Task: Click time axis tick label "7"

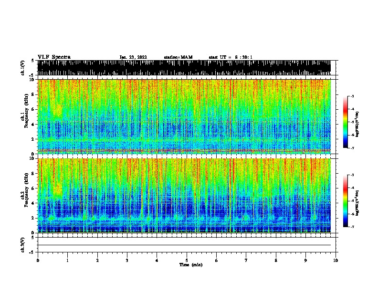Action: [x=246, y=261]
